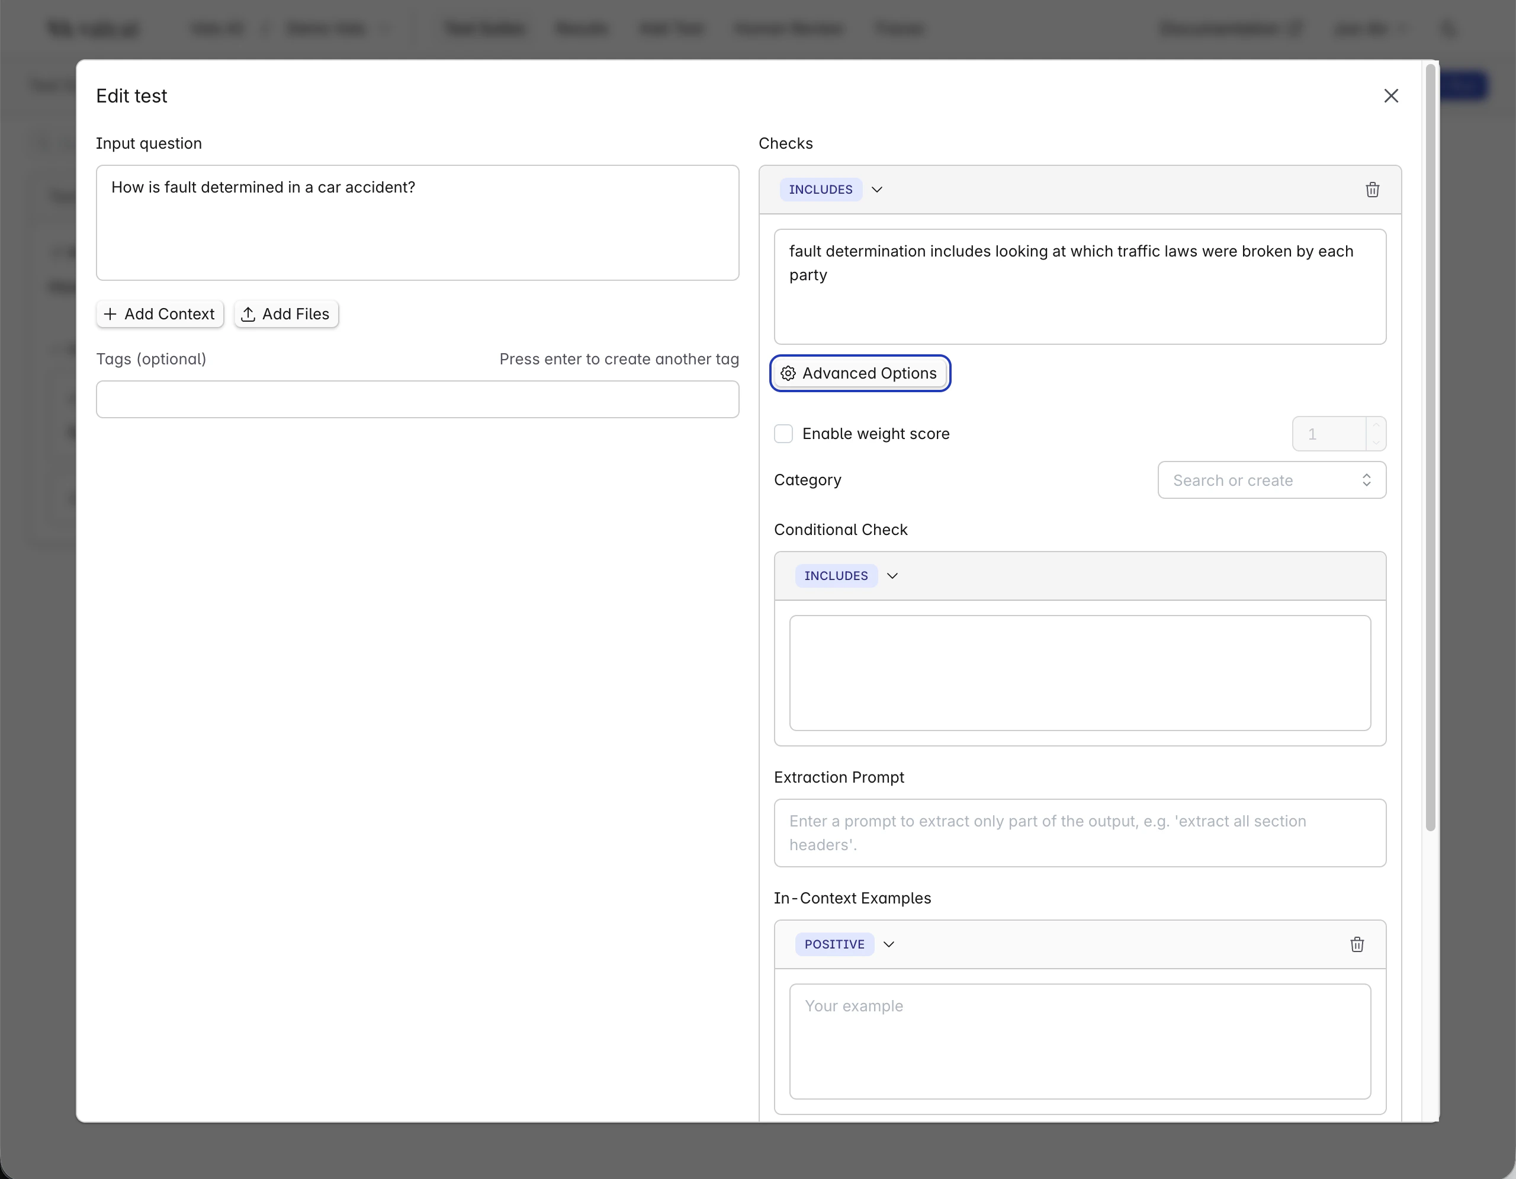The image size is (1516, 1179).
Task: Open Category search or create combobox
Action: coord(1271,480)
